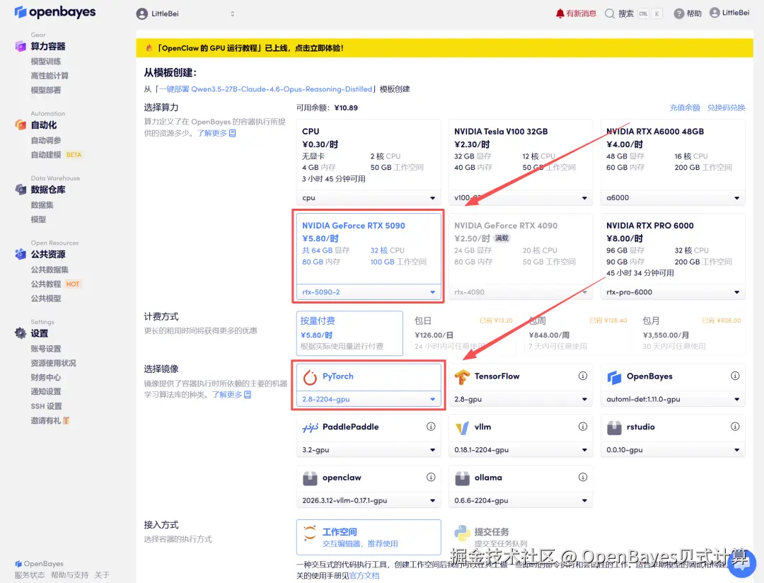Click the Jupyter 工作空间 icon

point(310,532)
